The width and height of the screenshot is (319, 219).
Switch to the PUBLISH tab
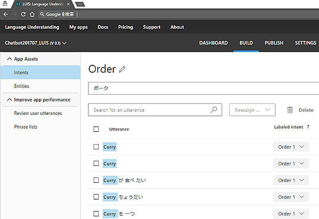(x=274, y=43)
